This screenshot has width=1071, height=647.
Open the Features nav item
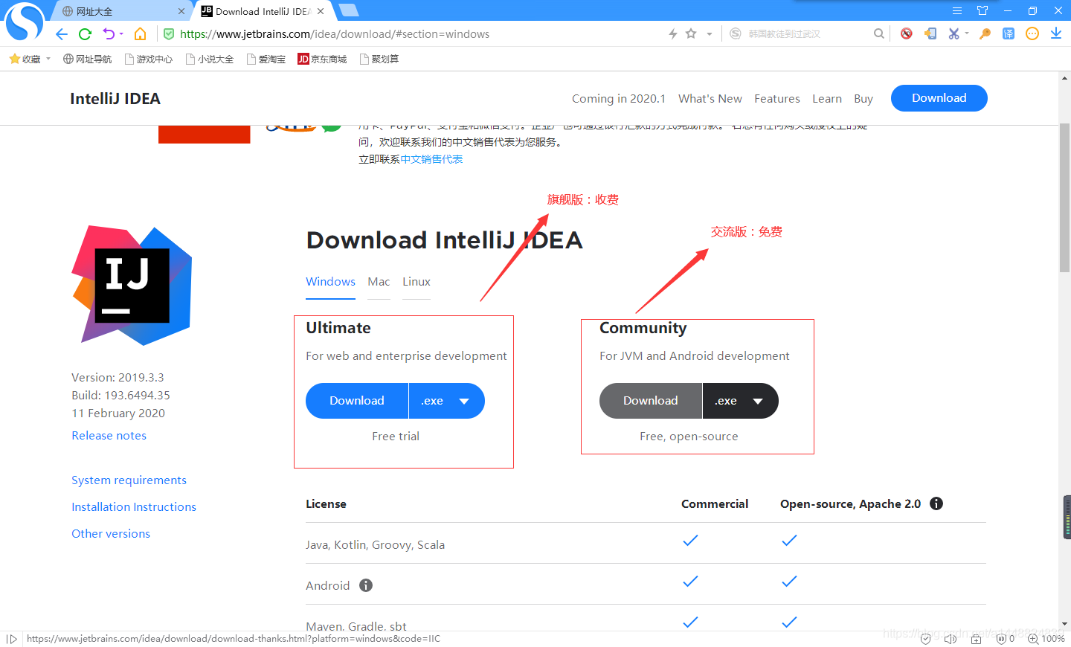point(777,99)
